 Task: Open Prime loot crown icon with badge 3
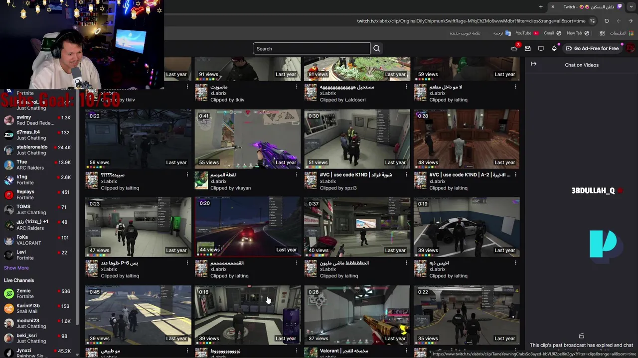click(x=514, y=48)
